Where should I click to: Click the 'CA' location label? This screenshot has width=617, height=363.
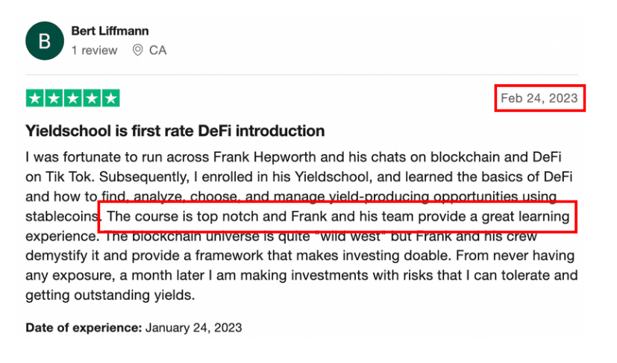pyautogui.click(x=157, y=51)
